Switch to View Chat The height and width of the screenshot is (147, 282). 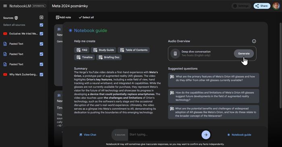click(88, 135)
